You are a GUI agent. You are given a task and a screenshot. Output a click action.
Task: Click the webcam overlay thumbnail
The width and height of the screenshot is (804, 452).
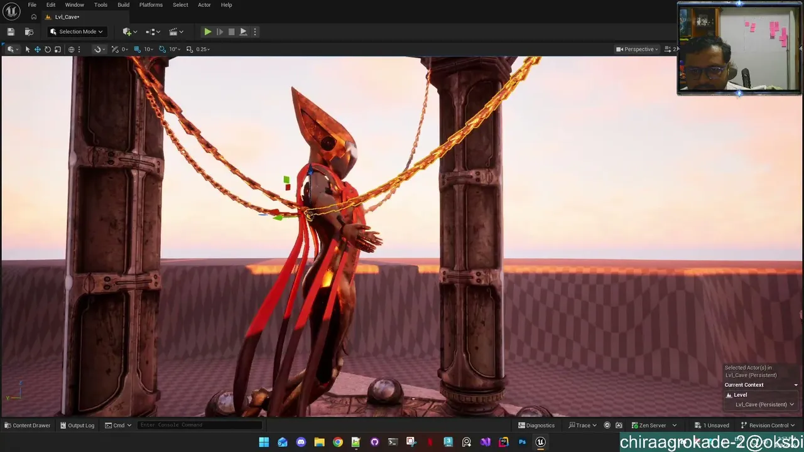[x=739, y=48]
